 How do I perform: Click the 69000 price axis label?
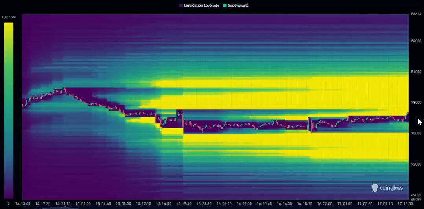[x=416, y=195]
